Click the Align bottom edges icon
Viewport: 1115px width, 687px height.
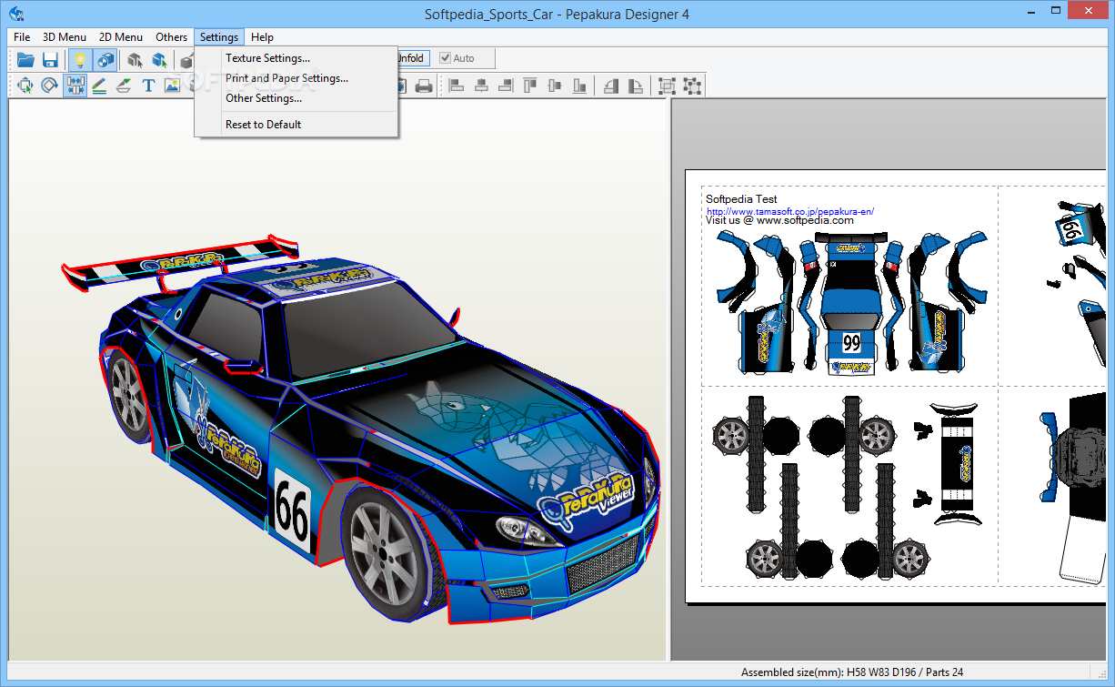pos(579,86)
